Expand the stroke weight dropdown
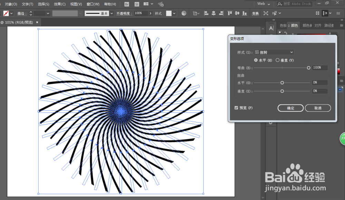This screenshot has height=200, width=345. [48, 13]
